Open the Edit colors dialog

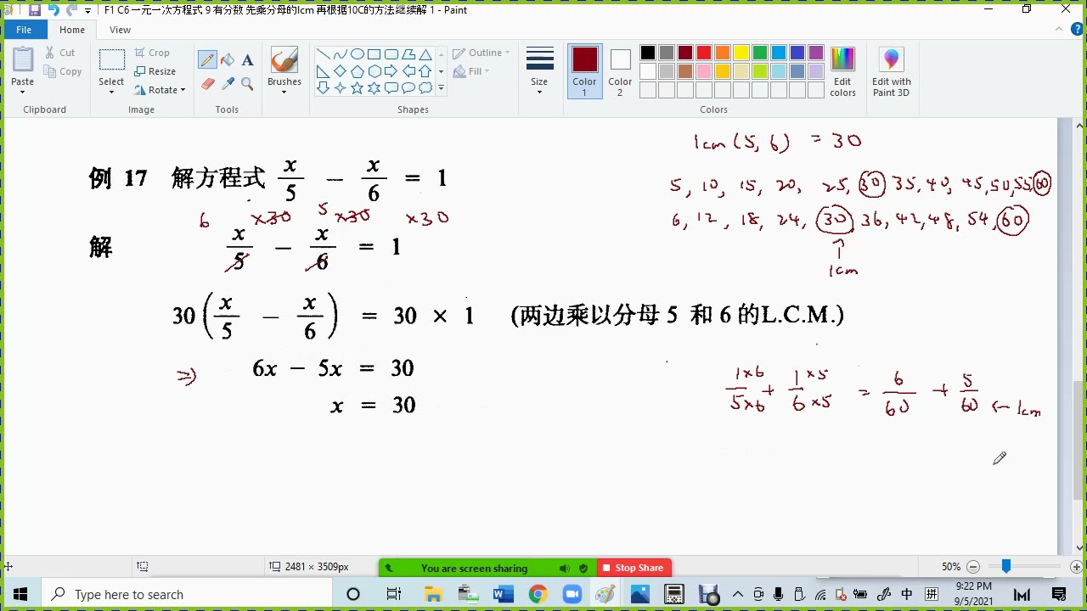(x=842, y=71)
